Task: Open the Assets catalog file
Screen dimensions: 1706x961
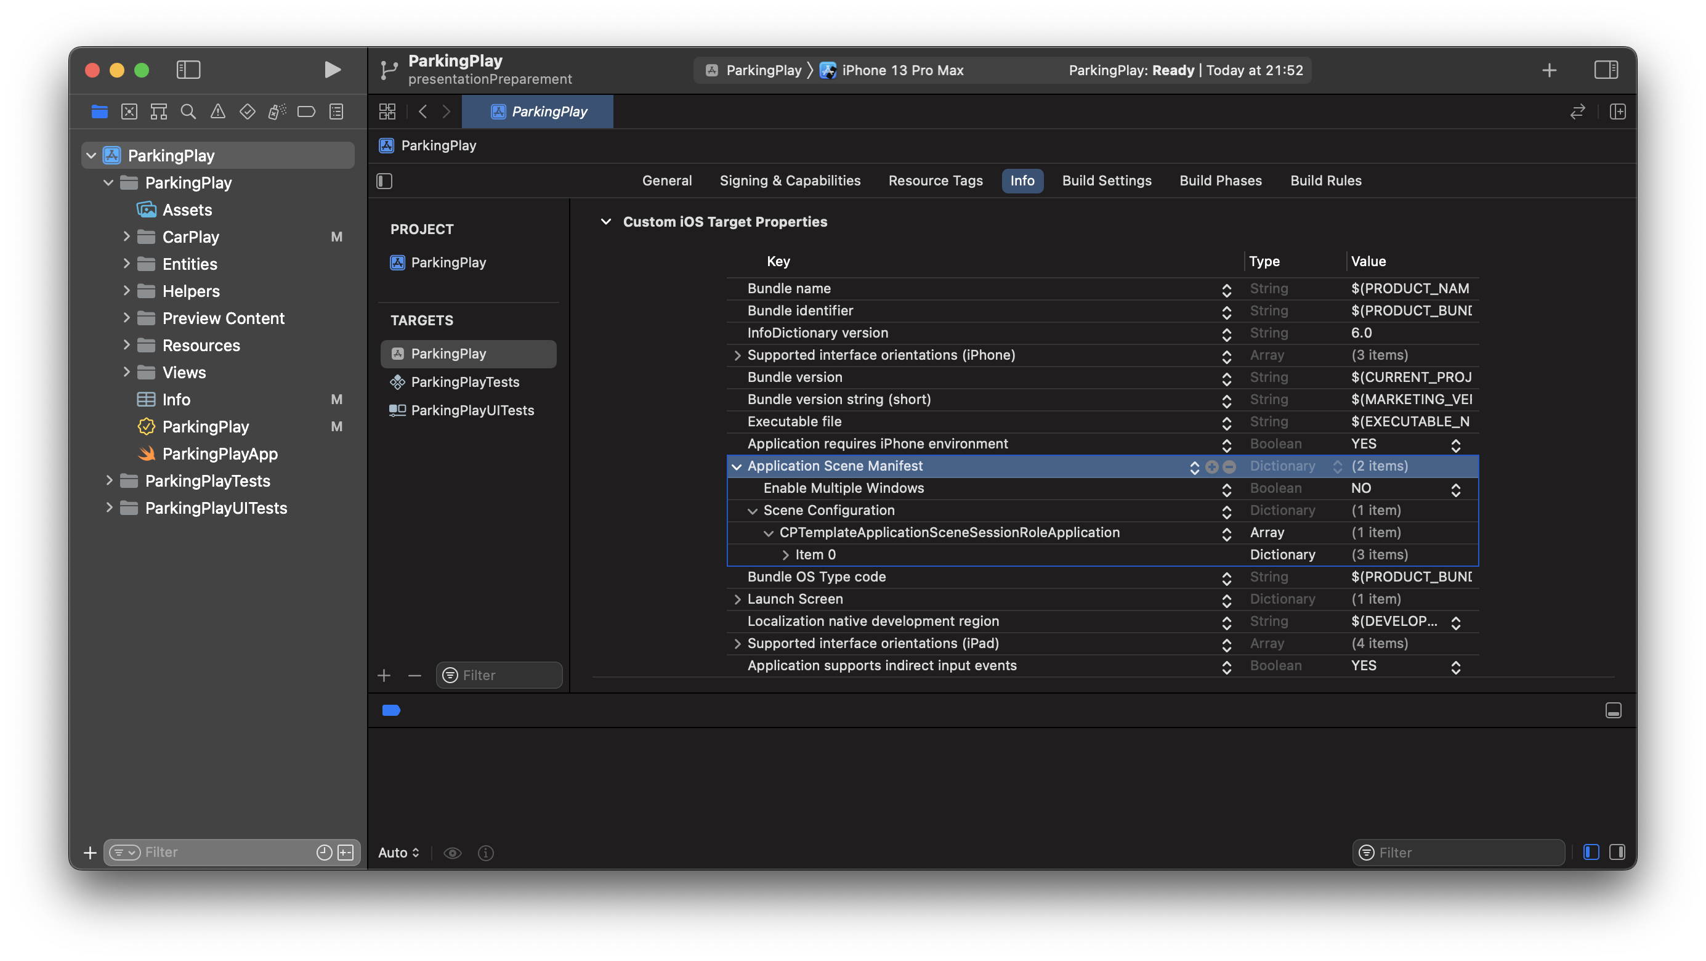Action: (187, 209)
